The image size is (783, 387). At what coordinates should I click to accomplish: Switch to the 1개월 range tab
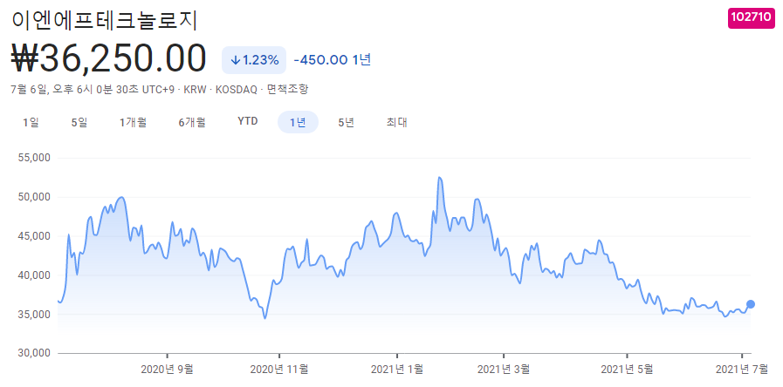coord(133,122)
